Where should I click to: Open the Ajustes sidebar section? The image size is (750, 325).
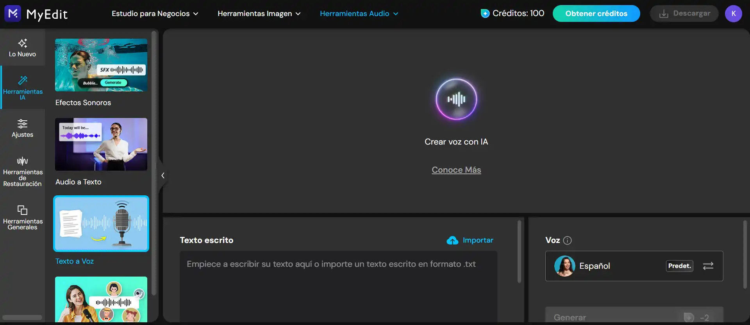[x=23, y=128]
